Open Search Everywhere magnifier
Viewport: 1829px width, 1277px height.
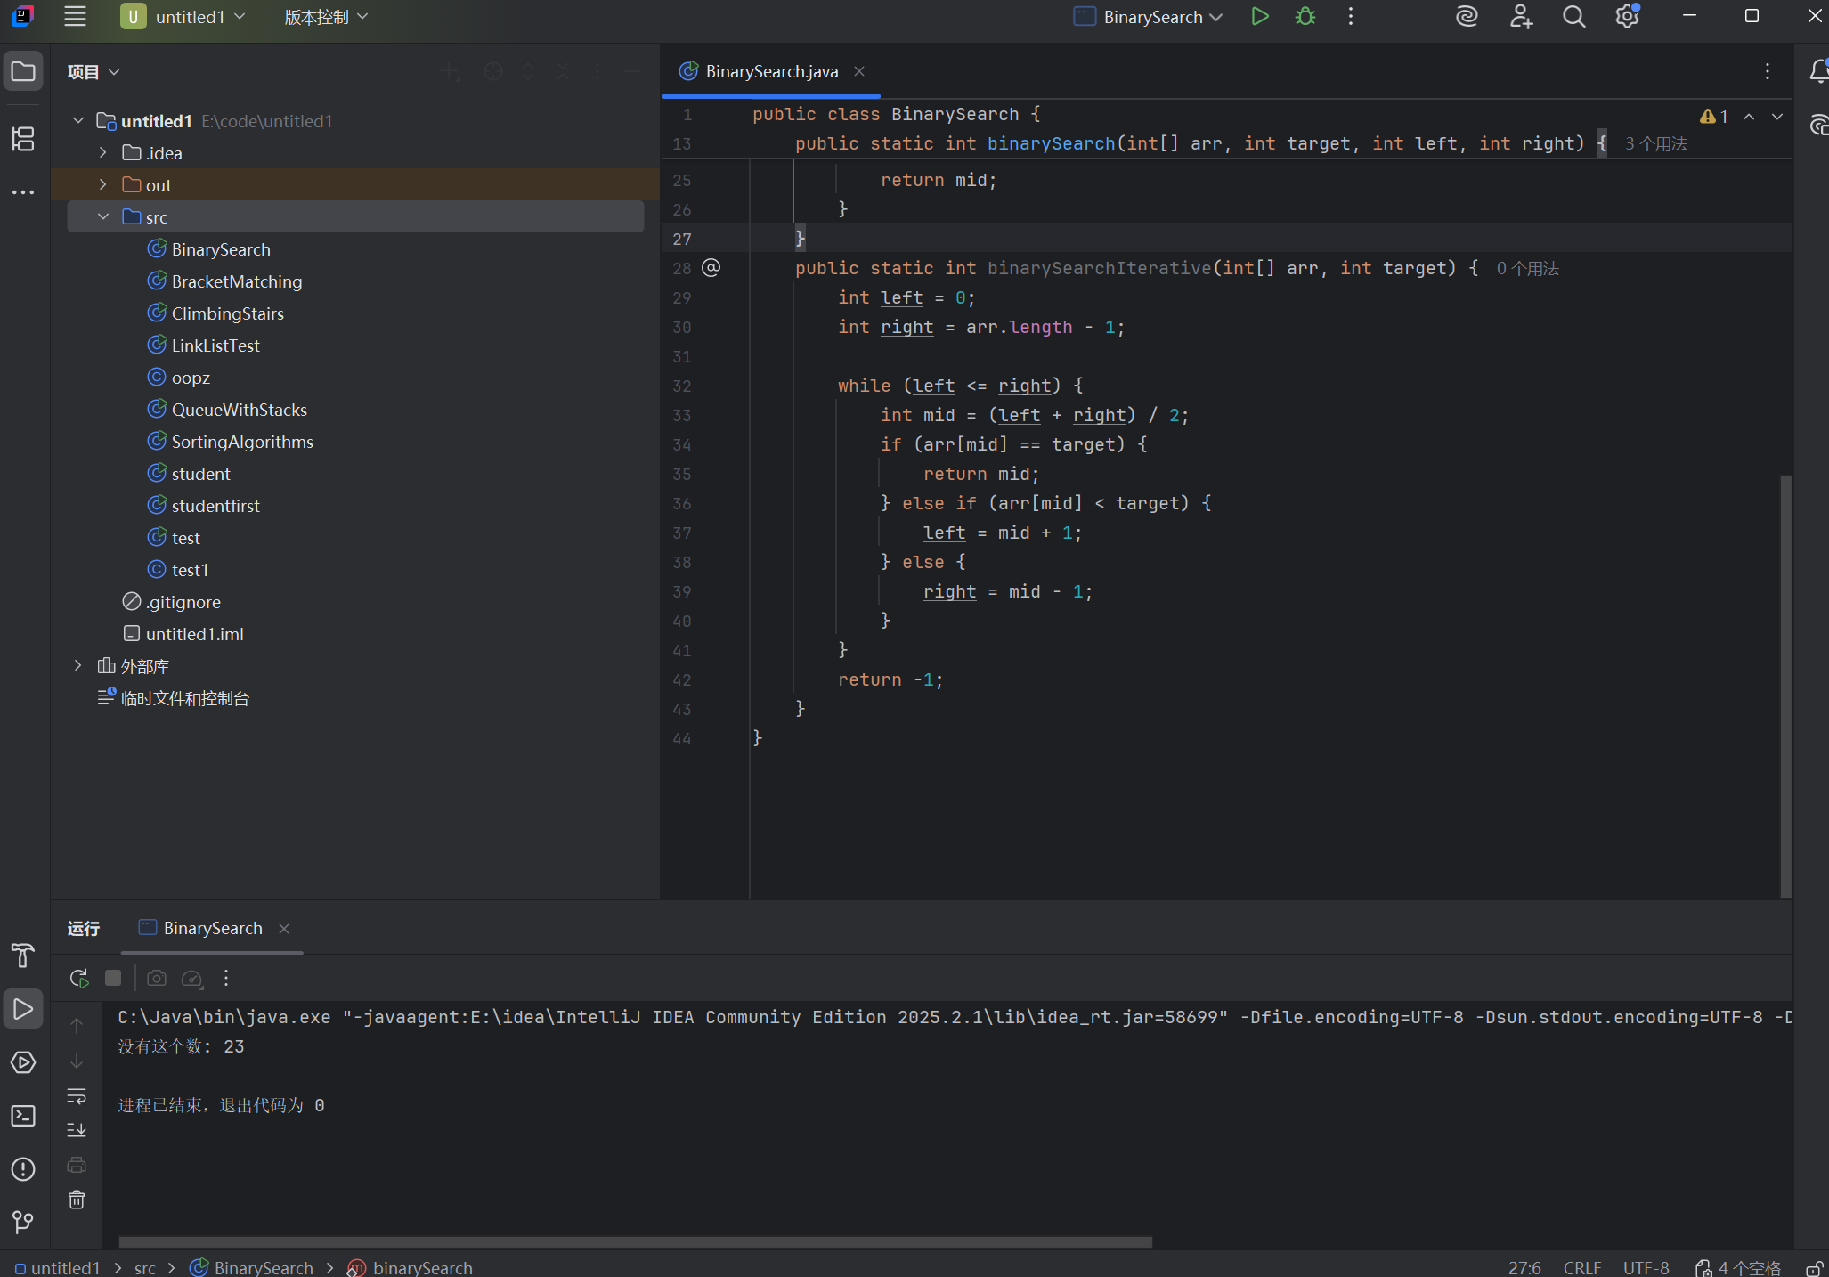tap(1573, 16)
